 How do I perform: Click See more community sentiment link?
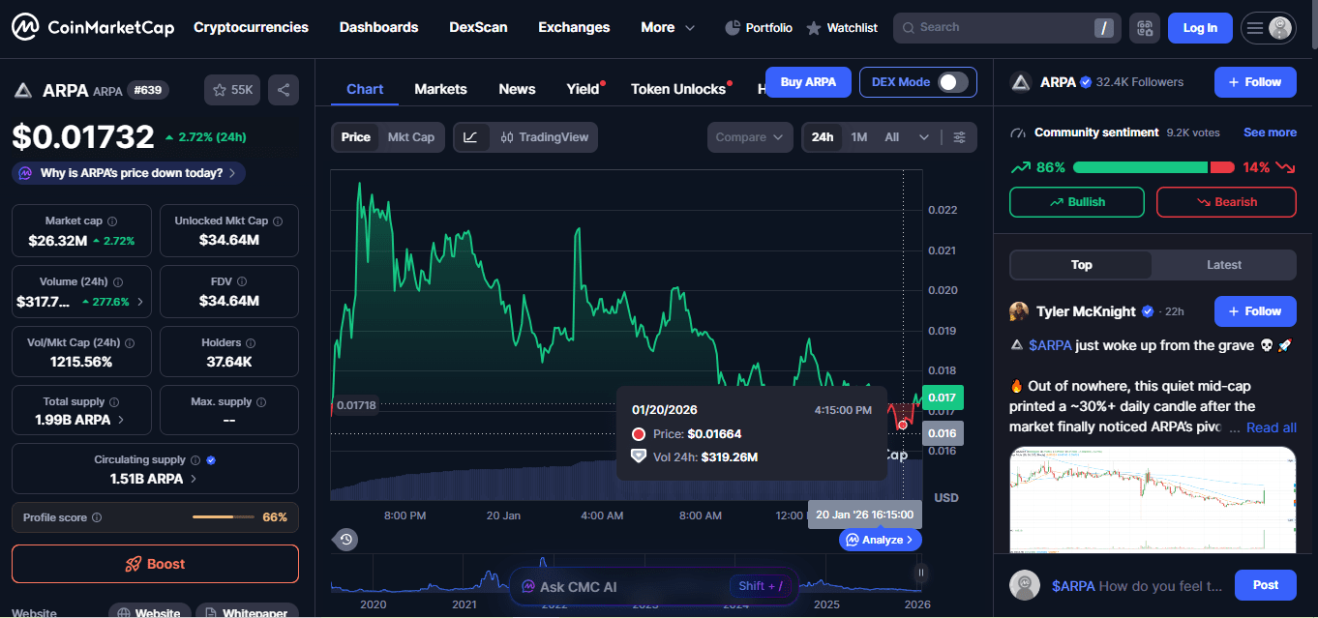pos(1270,132)
